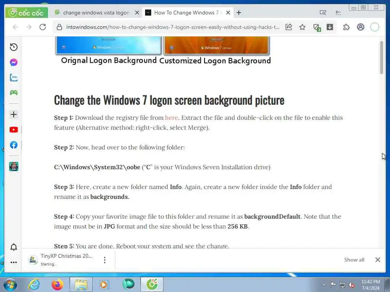Open the TinyXP Christmas download item

62,260
